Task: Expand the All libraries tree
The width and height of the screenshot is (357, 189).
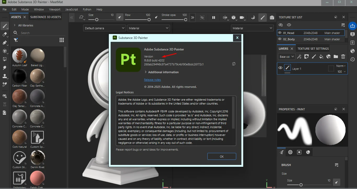Action: 14,25
